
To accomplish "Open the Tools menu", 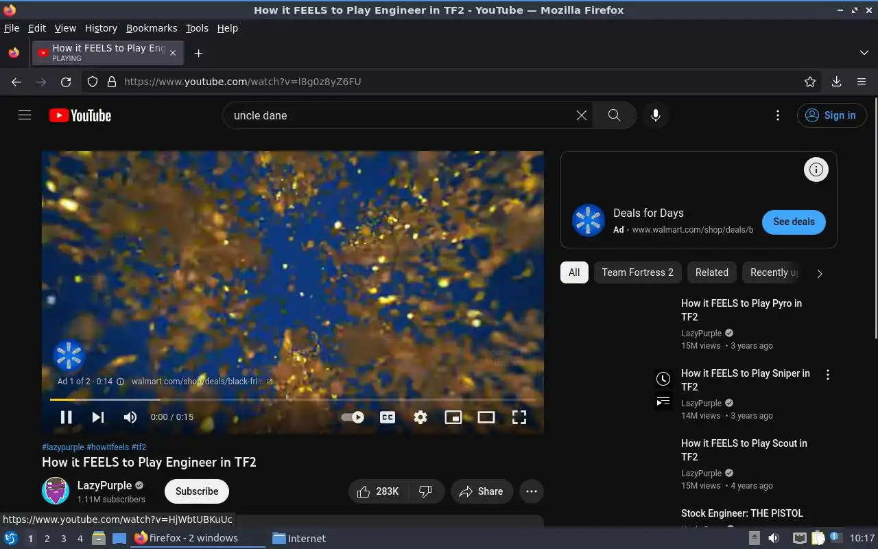I will pos(197,28).
